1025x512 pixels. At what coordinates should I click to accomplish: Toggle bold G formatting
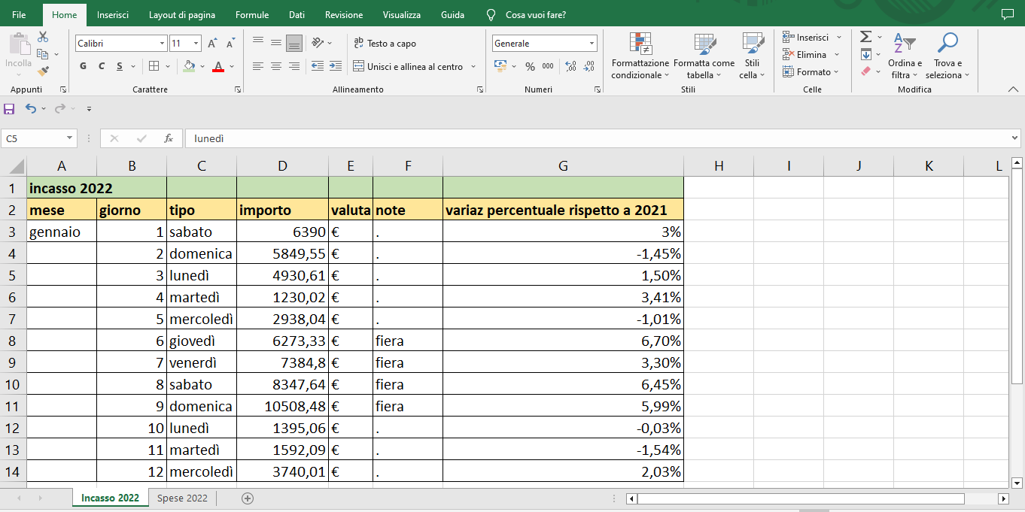point(84,66)
